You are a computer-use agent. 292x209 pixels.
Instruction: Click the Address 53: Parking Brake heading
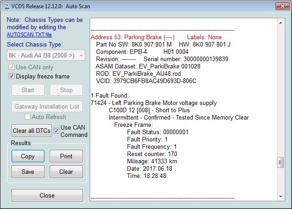[133, 37]
